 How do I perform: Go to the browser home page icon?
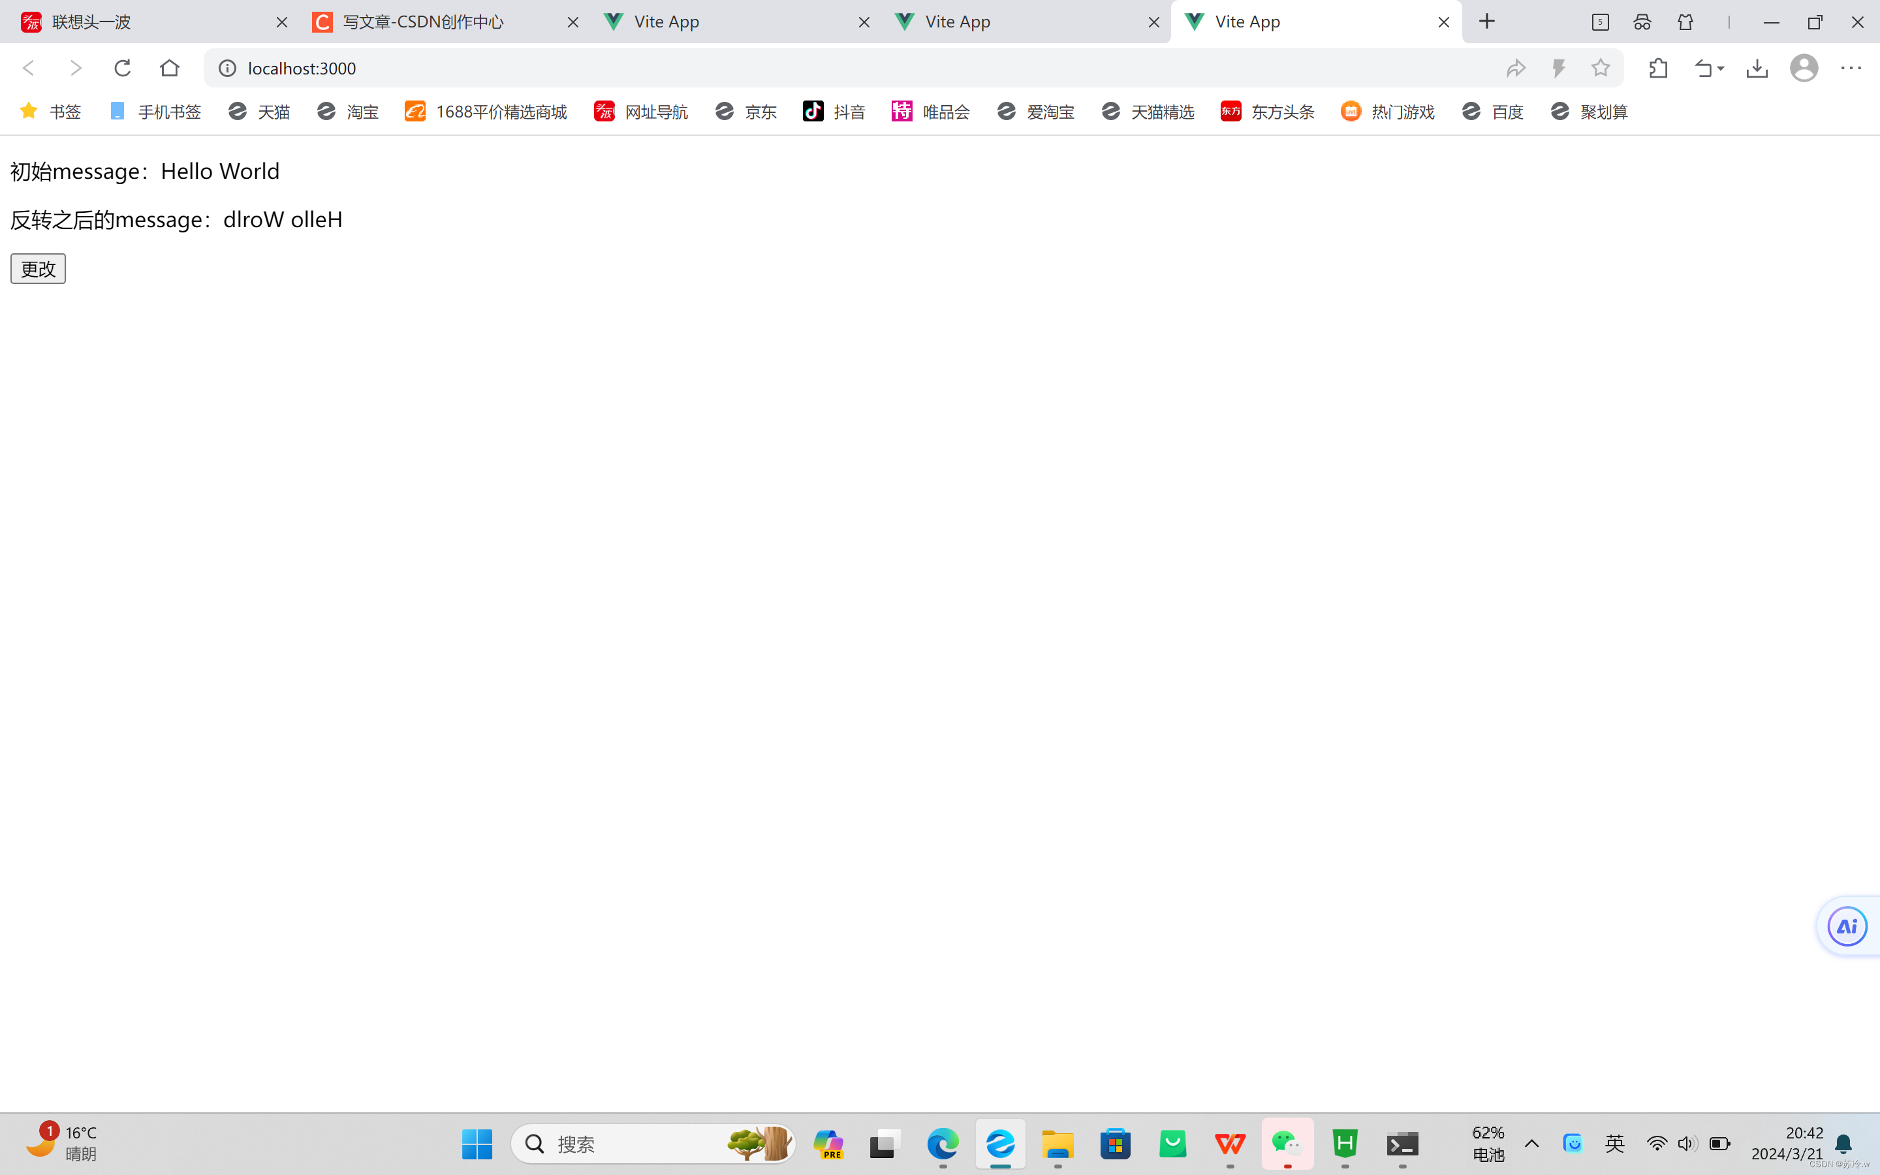[x=168, y=69]
